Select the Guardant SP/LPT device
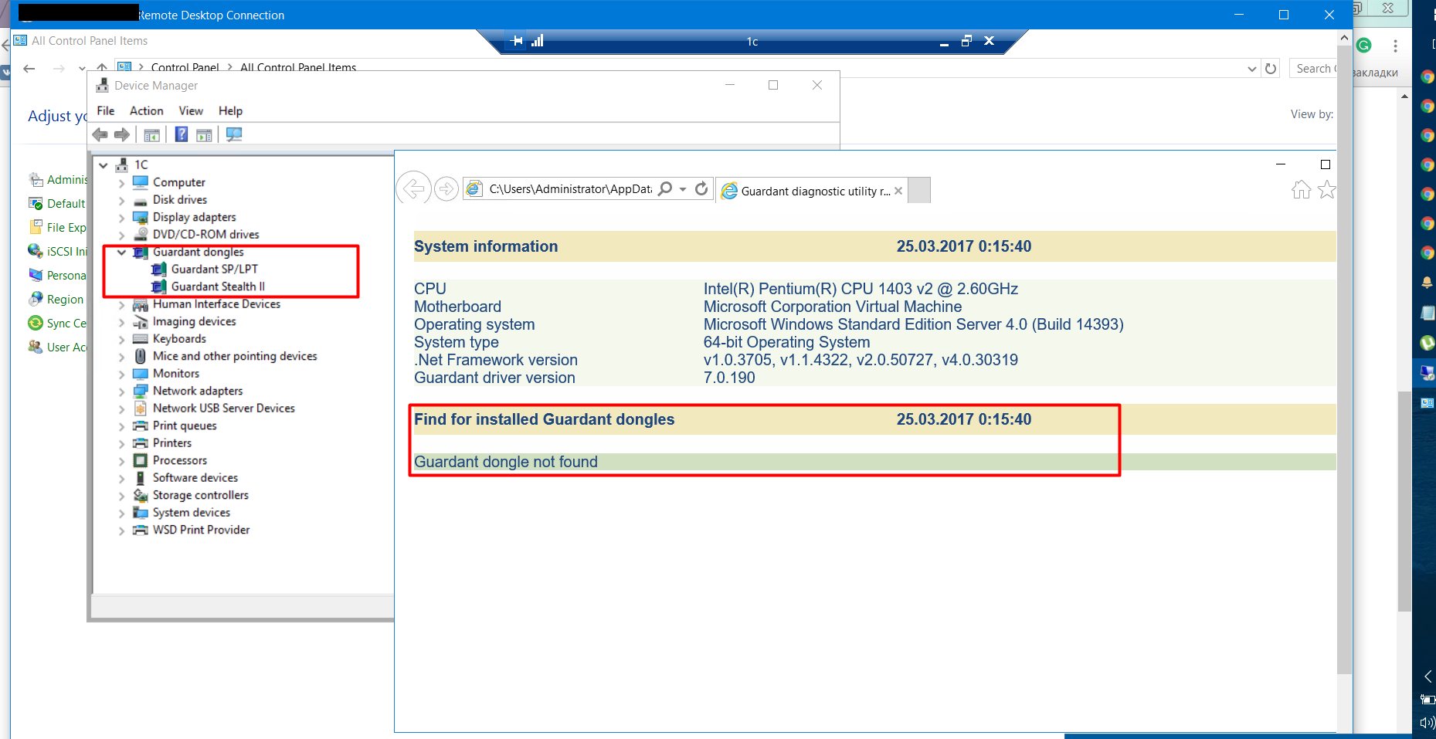Viewport: 1436px width, 739px height. click(214, 269)
